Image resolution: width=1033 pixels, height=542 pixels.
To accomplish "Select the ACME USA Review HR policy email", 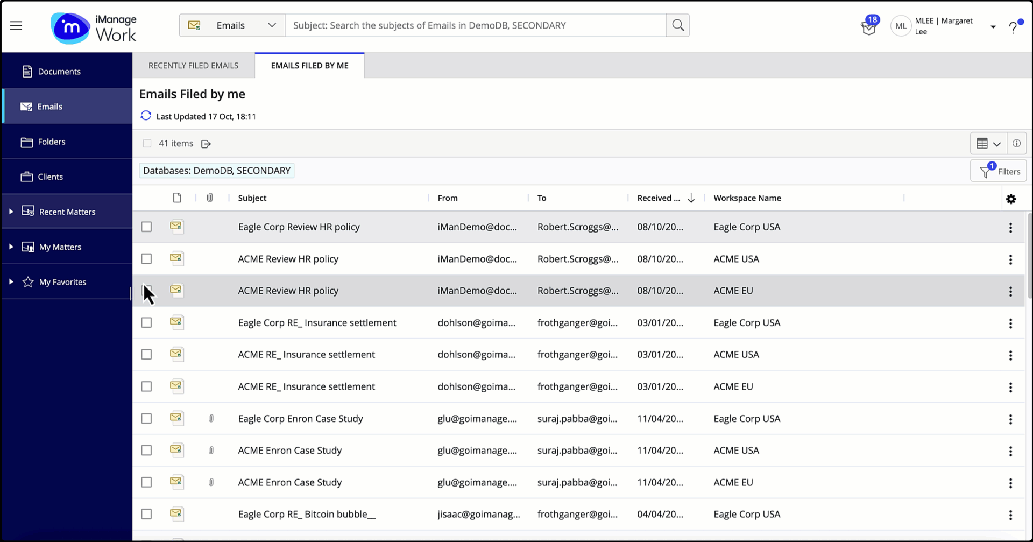I will pyautogui.click(x=146, y=259).
